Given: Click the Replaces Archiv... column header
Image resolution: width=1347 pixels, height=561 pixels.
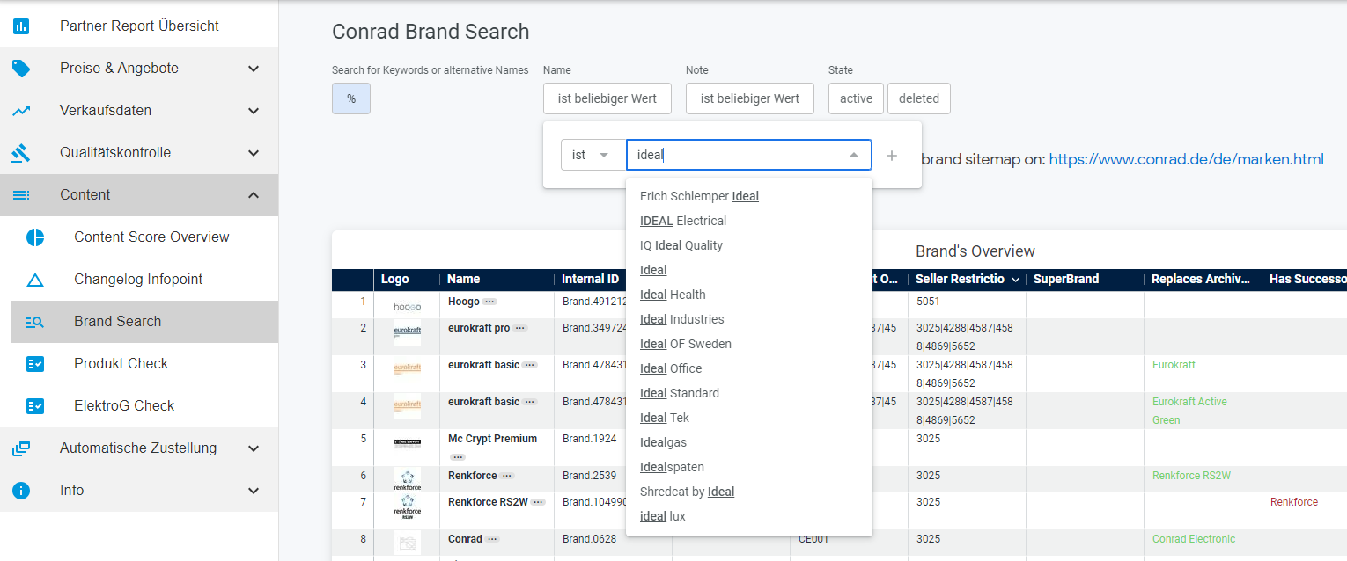Looking at the screenshot, I should [1201, 280].
